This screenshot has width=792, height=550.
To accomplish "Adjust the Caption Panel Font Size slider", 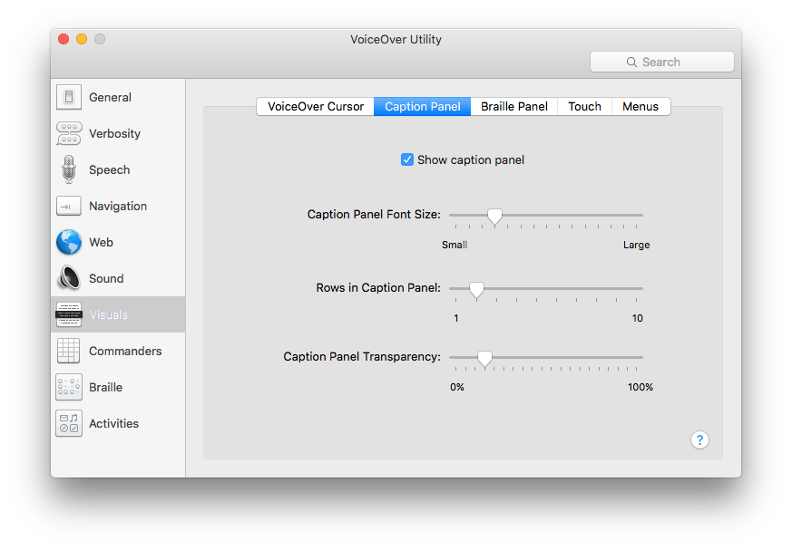I will (494, 217).
